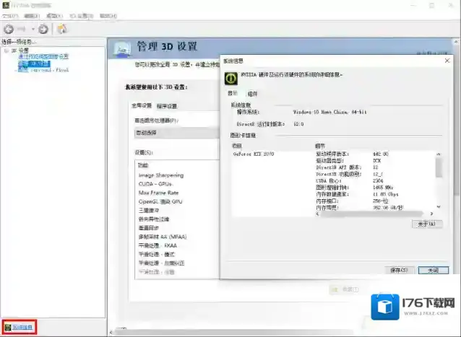Go back with the toolbar Back arrow

pos(9,29)
